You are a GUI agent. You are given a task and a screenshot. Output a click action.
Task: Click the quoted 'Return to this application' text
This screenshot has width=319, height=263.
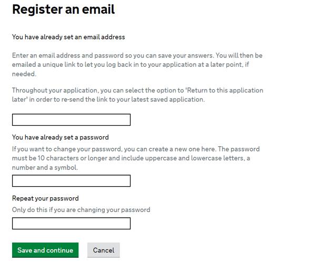(224, 90)
